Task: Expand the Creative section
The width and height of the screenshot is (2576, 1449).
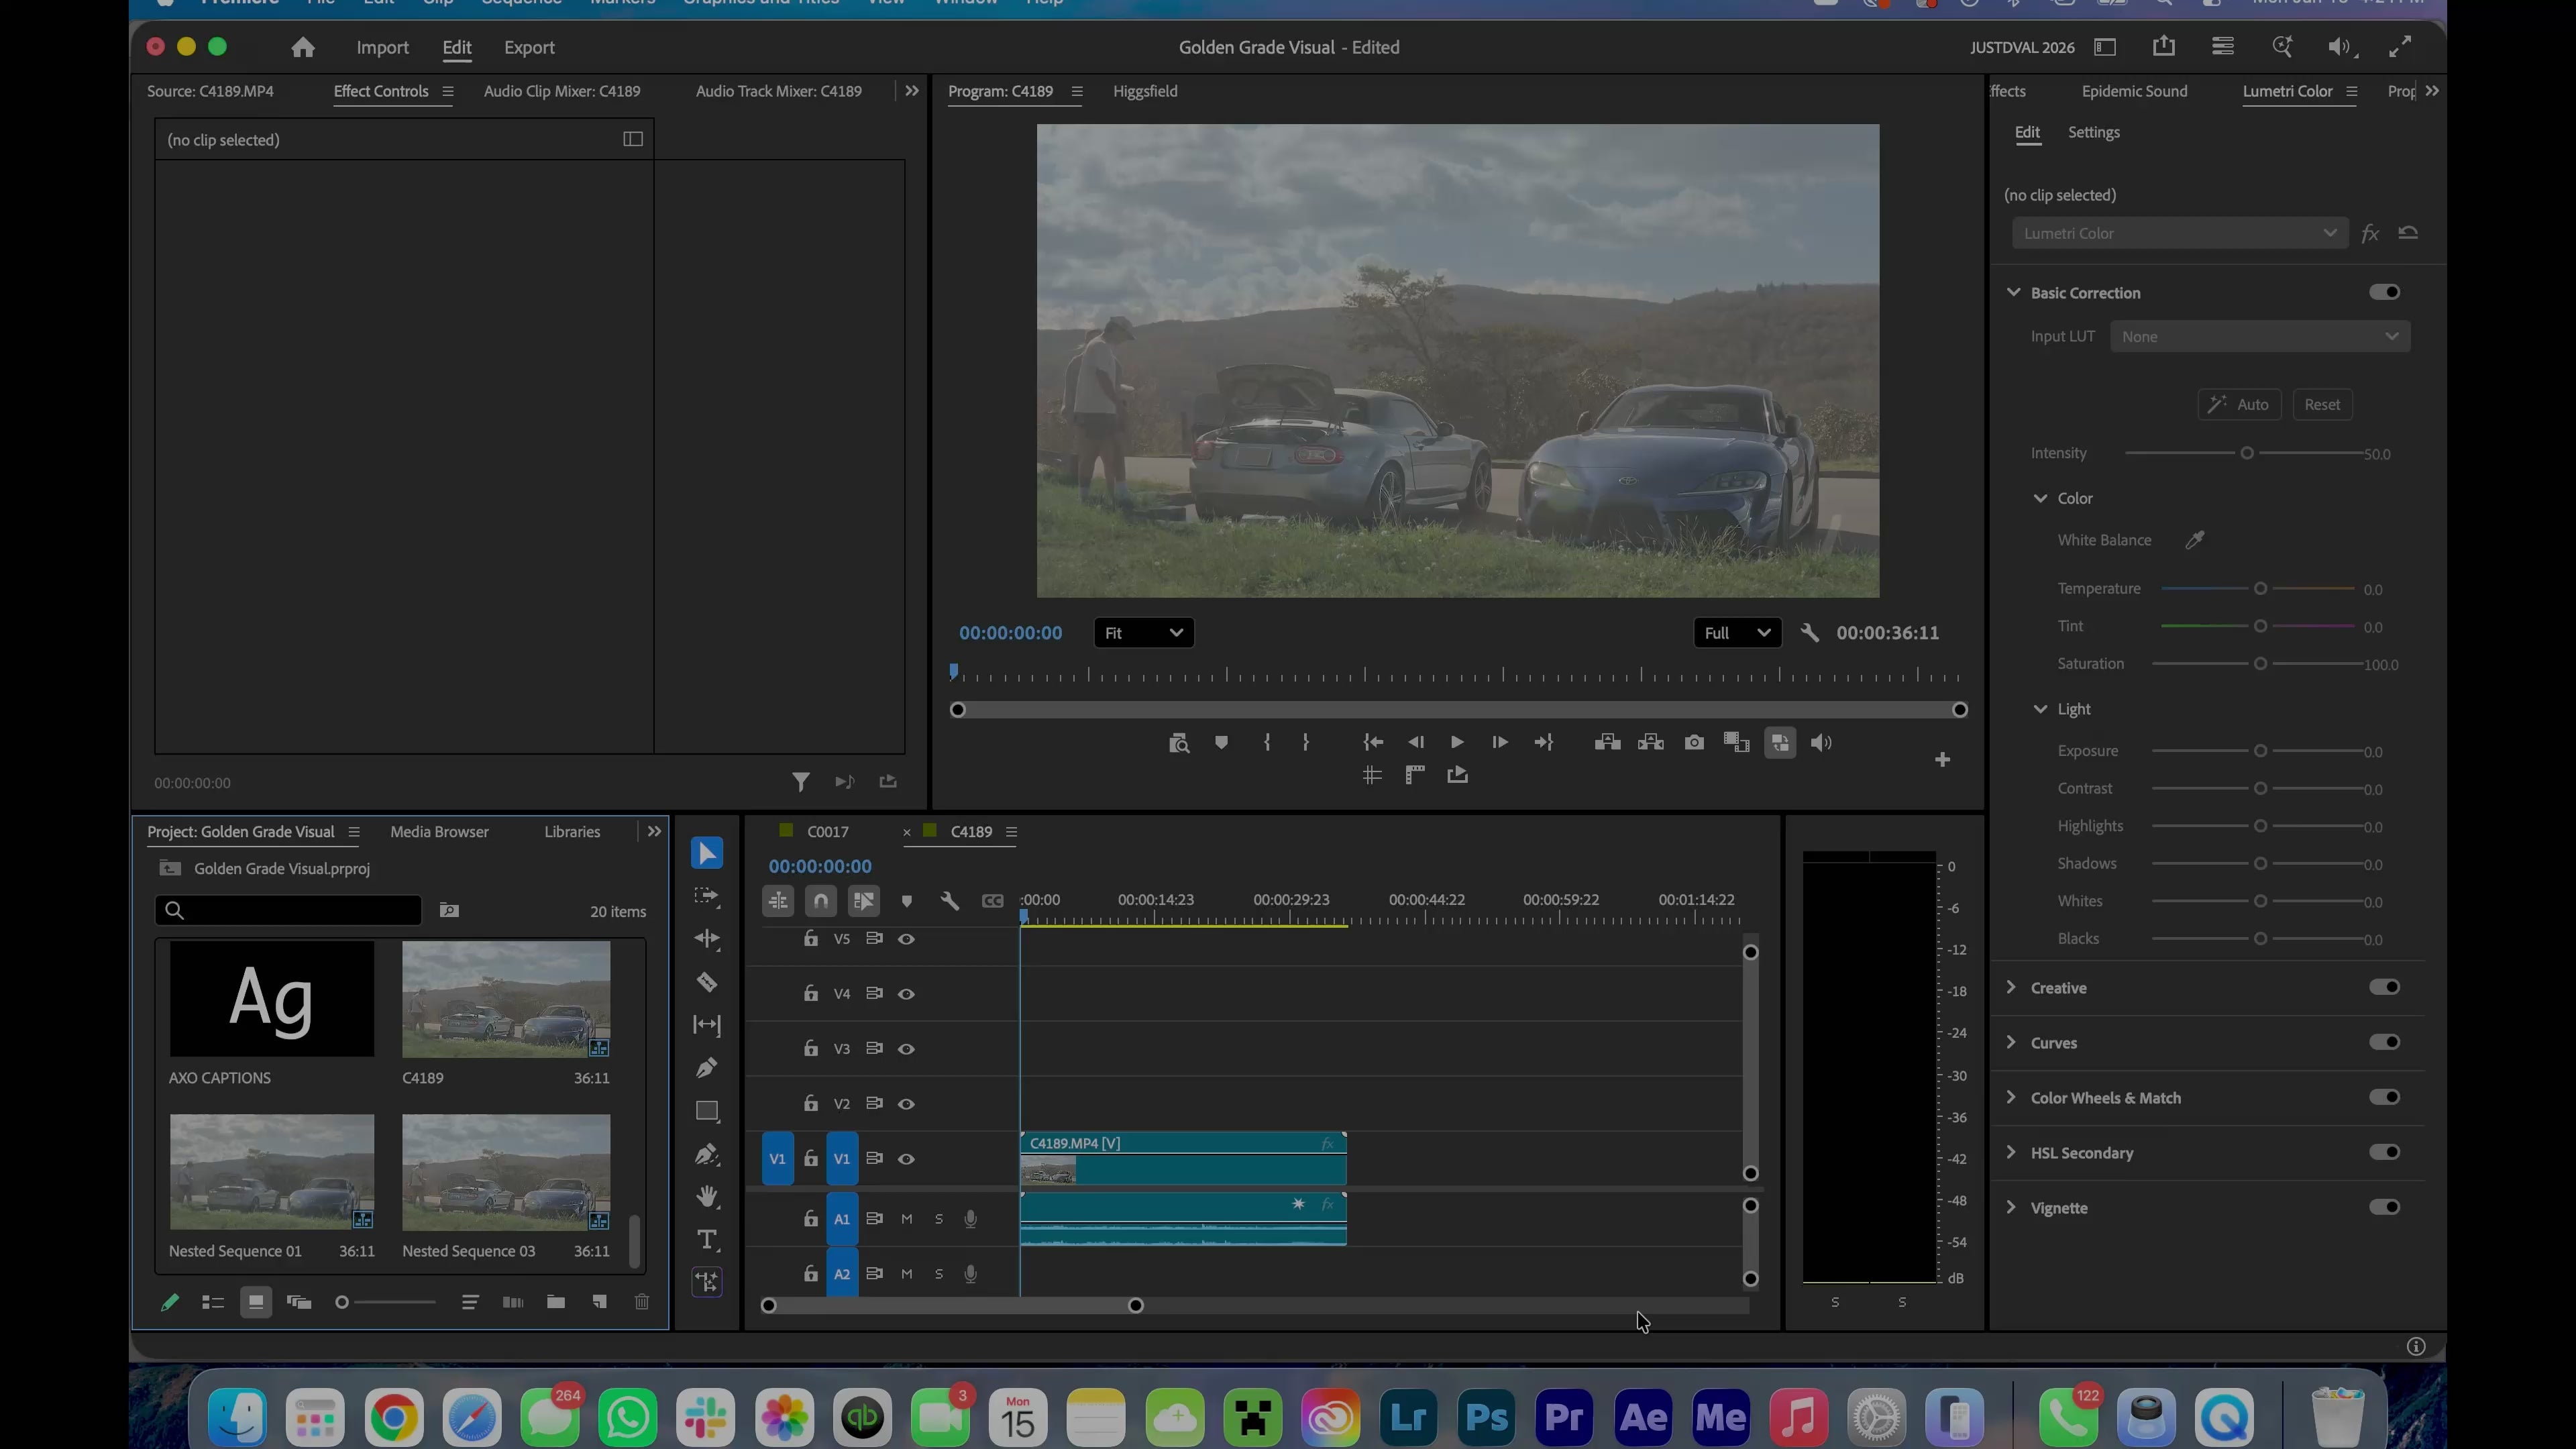Action: click(x=2011, y=987)
